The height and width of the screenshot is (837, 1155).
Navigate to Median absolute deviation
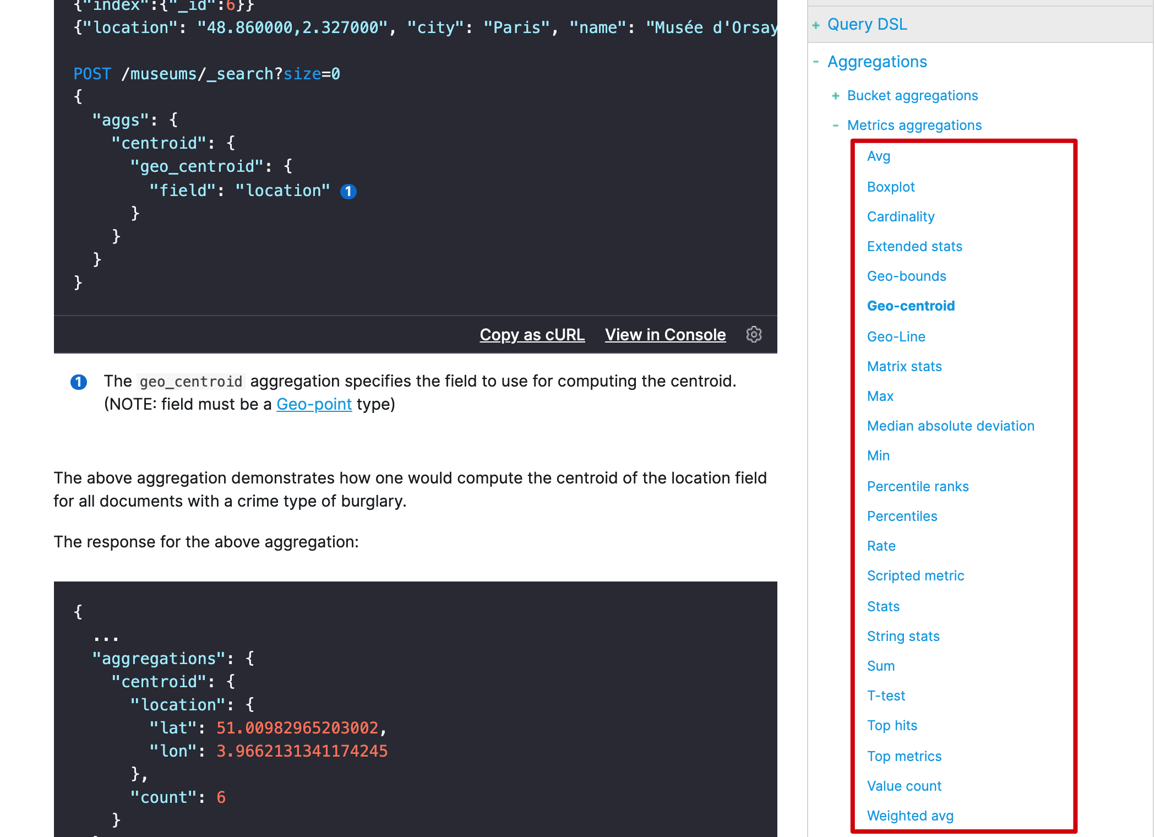point(950,426)
